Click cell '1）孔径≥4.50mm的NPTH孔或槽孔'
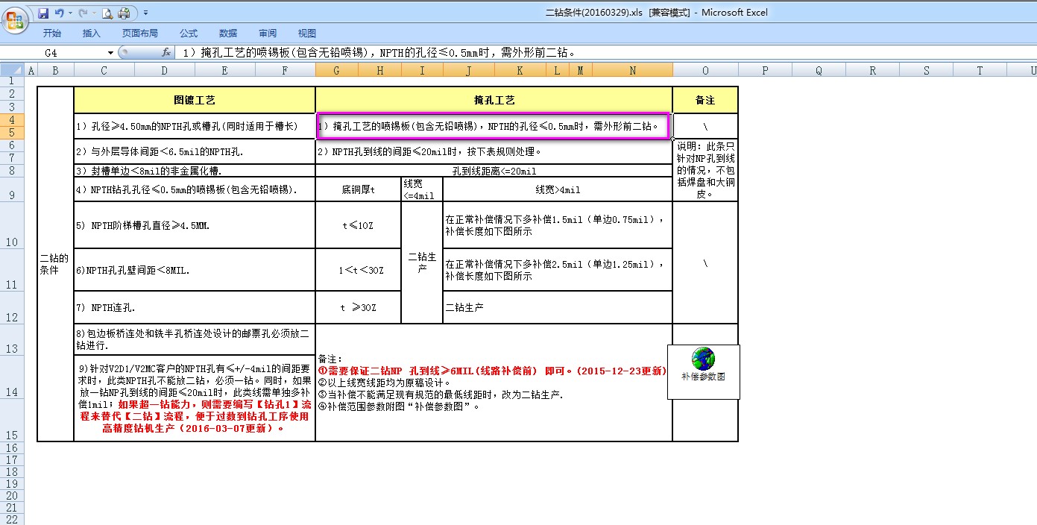This screenshot has height=525, width=1037. point(195,126)
